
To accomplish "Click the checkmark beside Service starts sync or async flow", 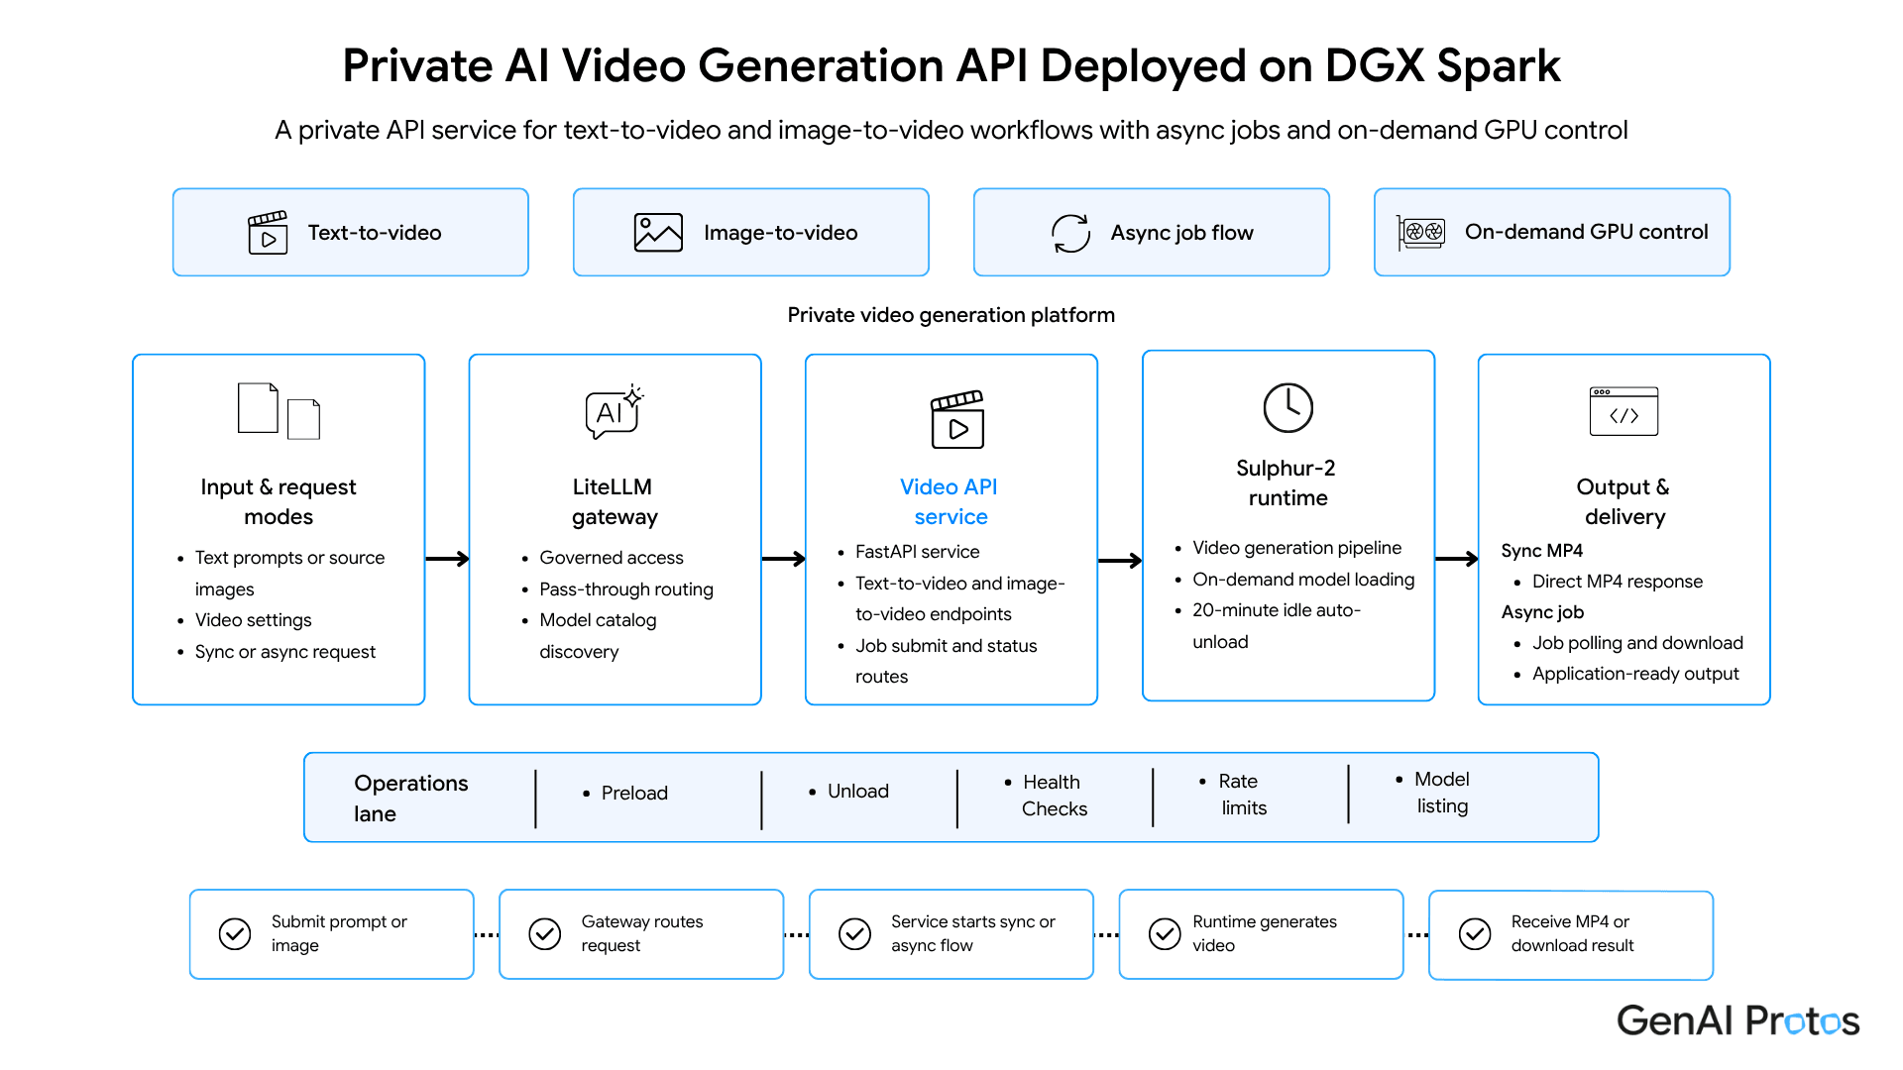I will 854,933.
